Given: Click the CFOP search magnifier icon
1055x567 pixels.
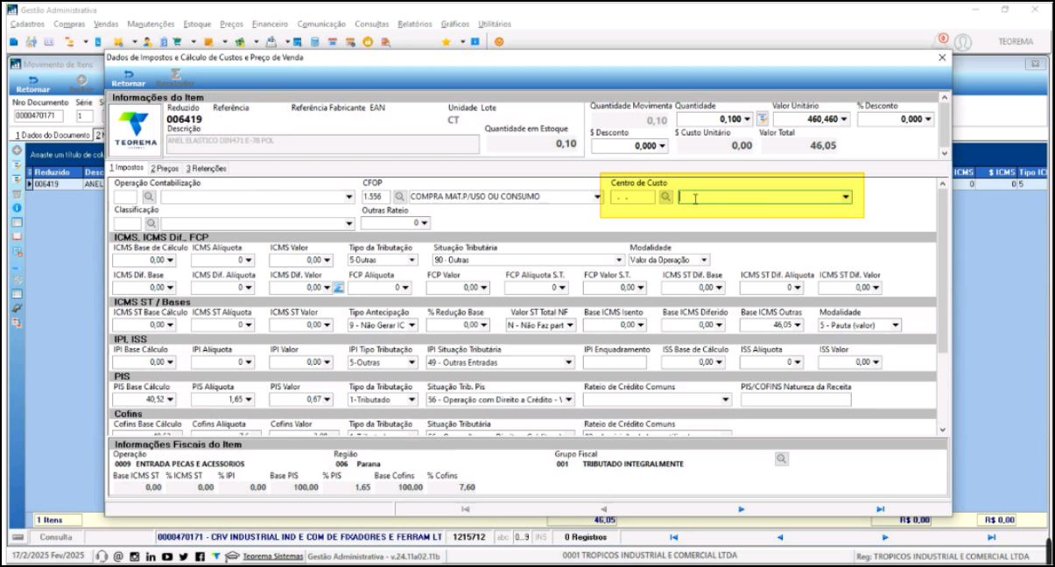Looking at the screenshot, I should point(399,198).
